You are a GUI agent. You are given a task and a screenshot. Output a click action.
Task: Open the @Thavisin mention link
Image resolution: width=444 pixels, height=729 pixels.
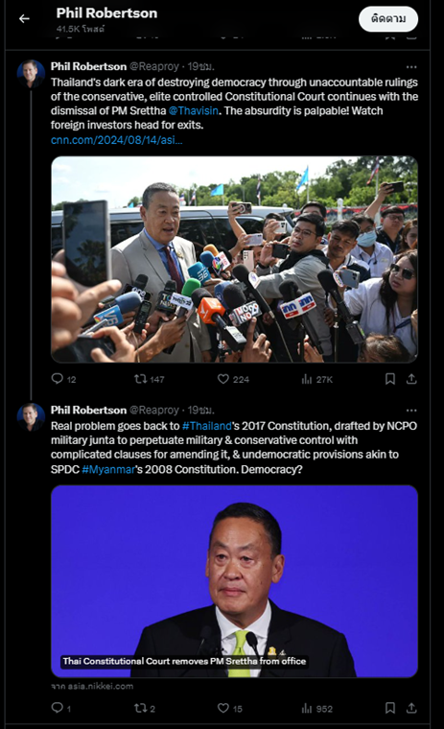(x=194, y=111)
